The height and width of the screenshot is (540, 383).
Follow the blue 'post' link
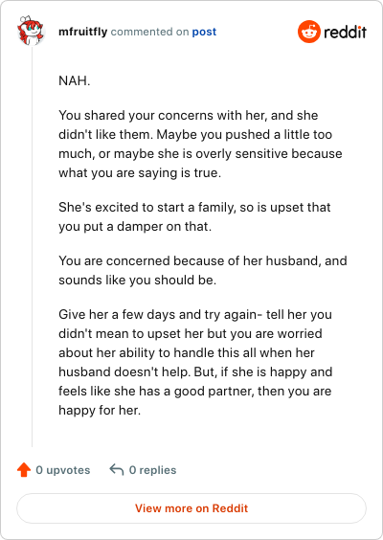204,32
